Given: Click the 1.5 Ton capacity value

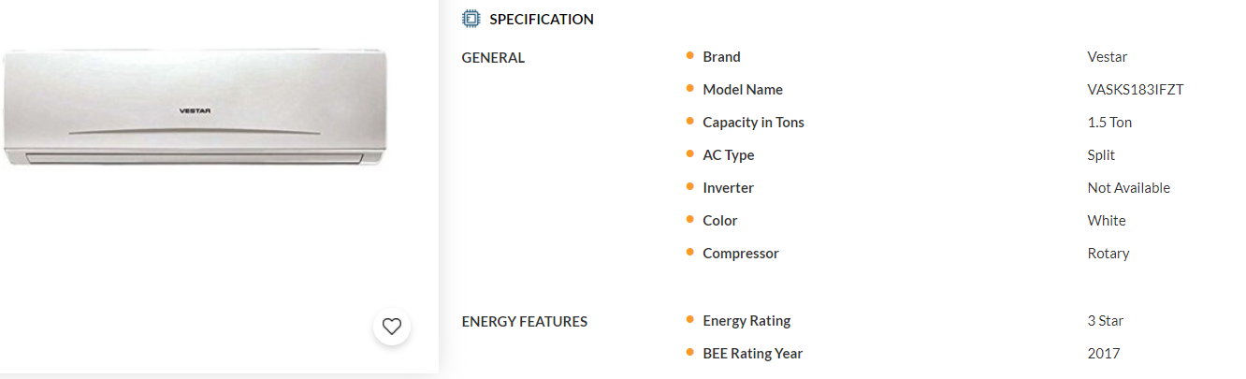Looking at the screenshot, I should (1109, 123).
